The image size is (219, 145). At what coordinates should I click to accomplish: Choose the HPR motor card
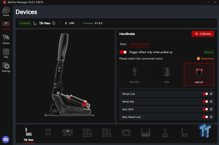pos(166,74)
